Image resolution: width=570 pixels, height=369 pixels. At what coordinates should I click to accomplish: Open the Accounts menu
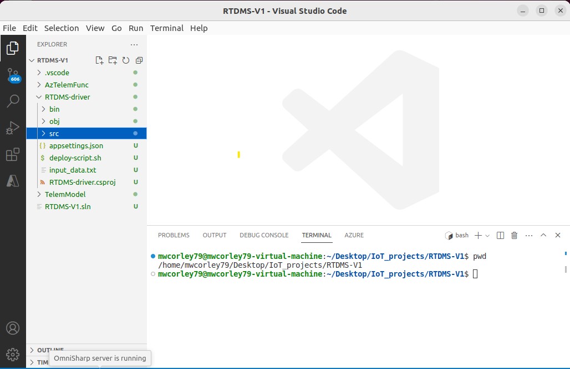pos(13,329)
